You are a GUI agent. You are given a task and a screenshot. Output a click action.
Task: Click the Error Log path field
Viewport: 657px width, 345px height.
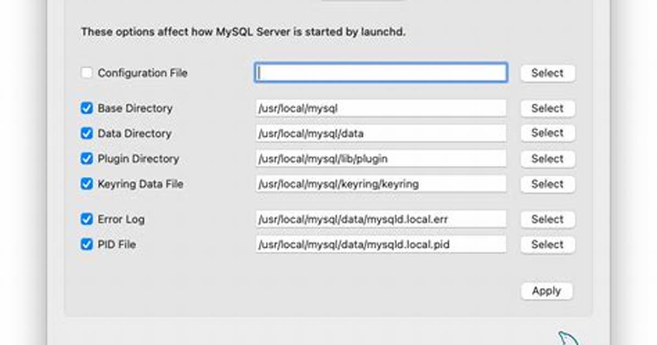(x=381, y=219)
